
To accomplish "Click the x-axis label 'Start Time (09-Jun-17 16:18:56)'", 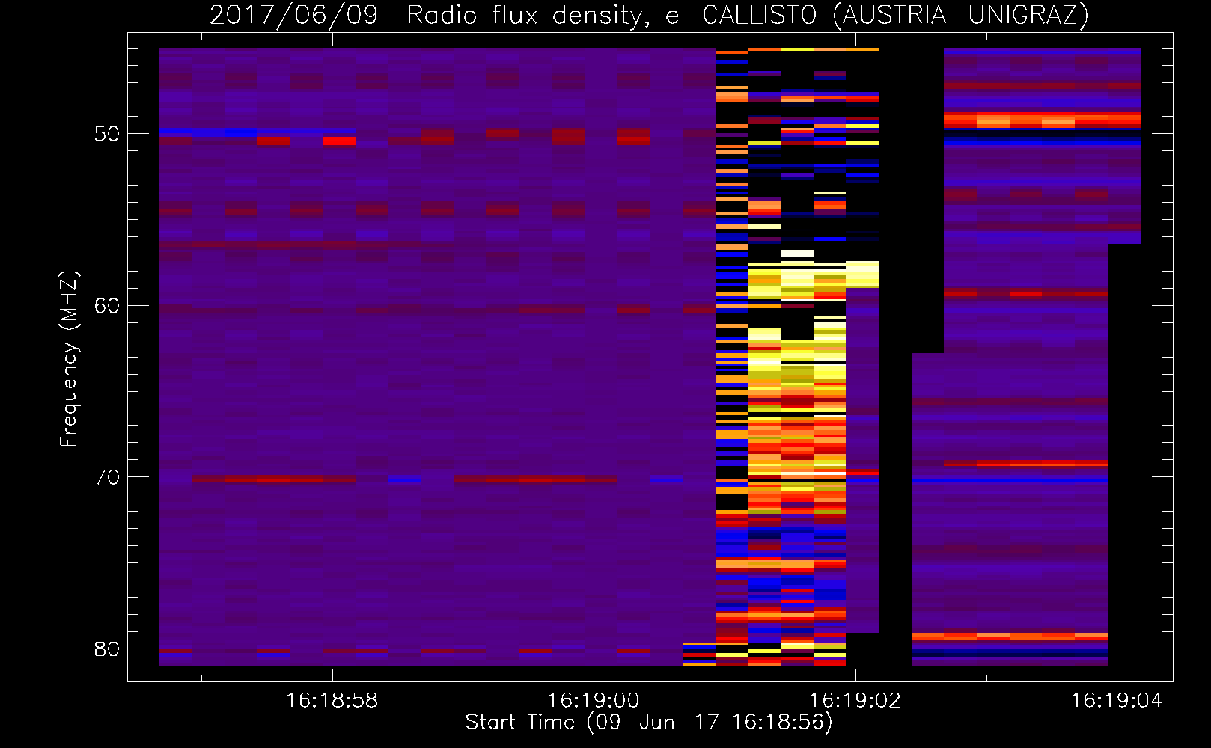I will [x=649, y=723].
